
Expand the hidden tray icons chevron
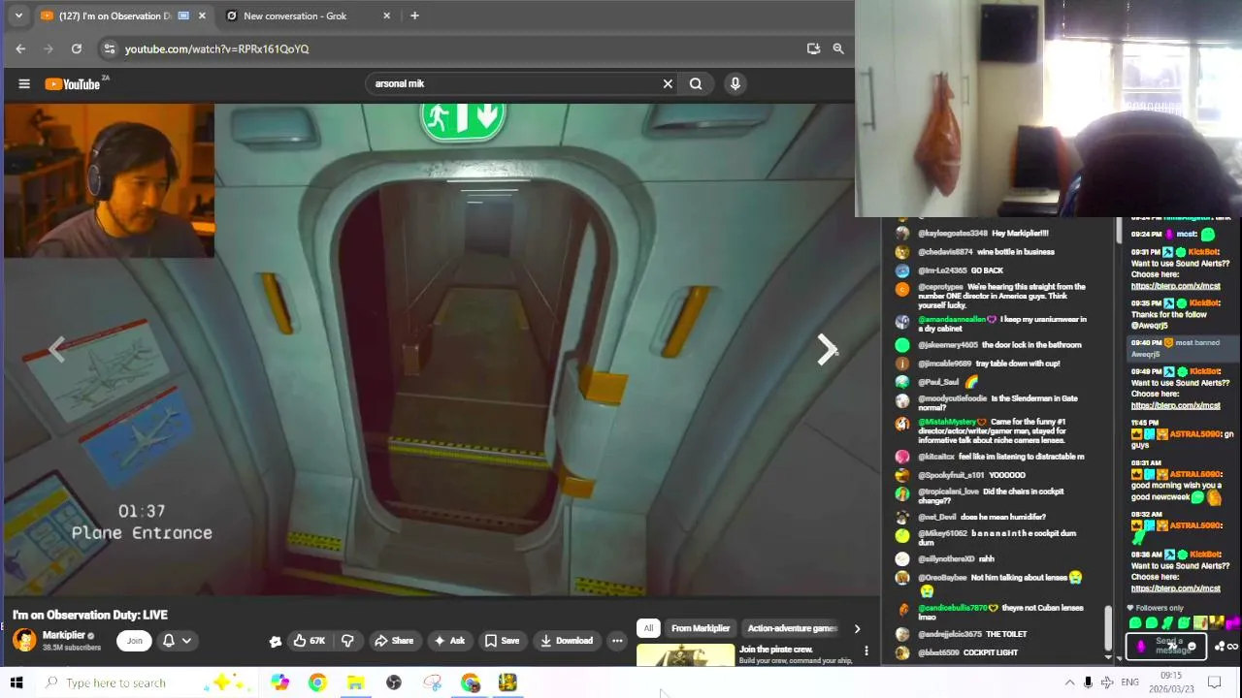pyautogui.click(x=1069, y=682)
